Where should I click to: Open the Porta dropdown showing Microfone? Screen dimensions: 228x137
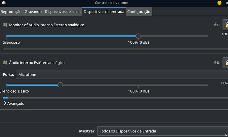pos(122,74)
